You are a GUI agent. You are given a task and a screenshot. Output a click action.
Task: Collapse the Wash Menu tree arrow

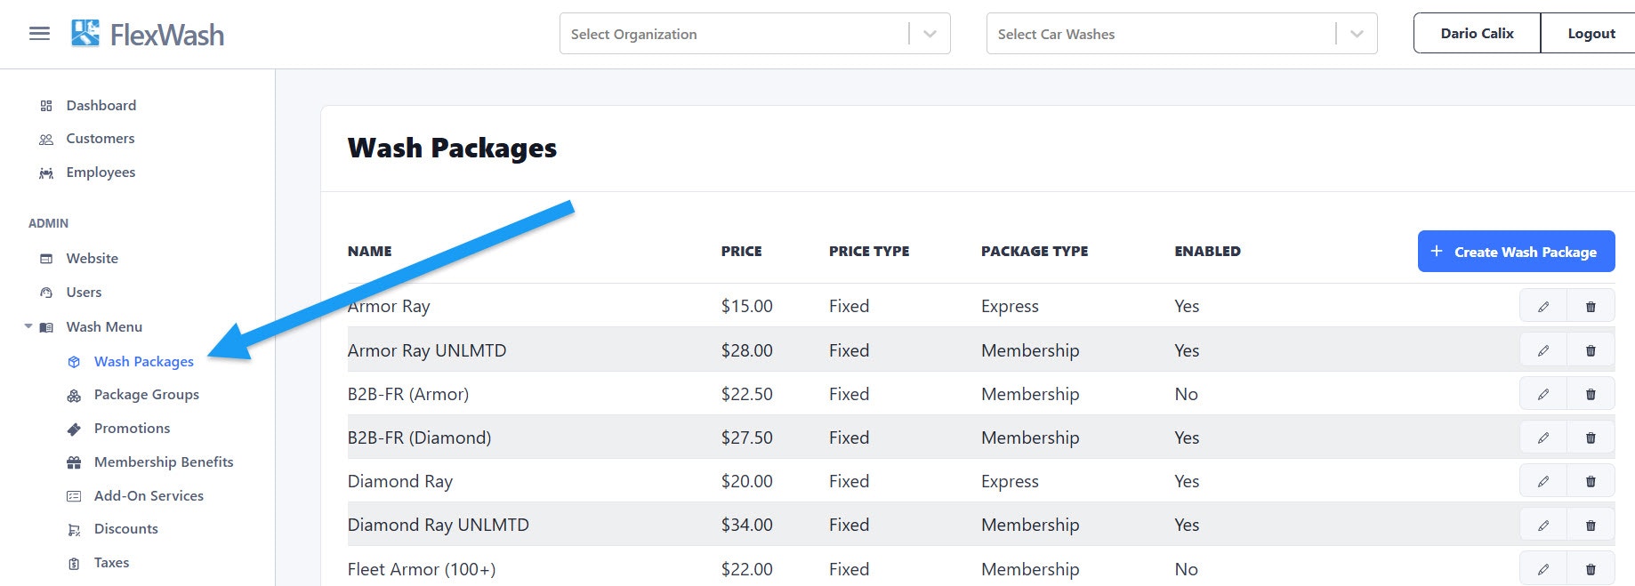[x=28, y=326]
